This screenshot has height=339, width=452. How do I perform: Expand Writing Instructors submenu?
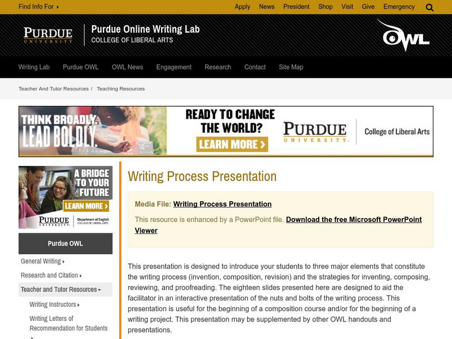coord(54,305)
